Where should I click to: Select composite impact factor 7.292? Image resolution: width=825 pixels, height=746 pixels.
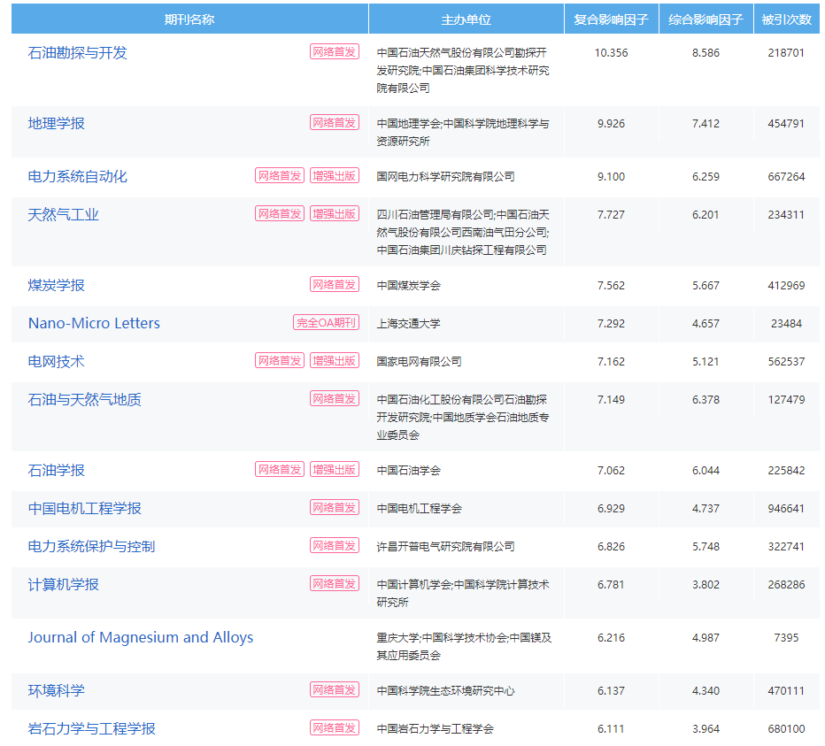click(x=612, y=324)
